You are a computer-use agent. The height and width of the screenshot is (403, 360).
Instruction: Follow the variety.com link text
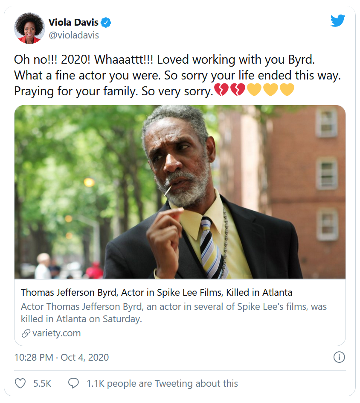pyautogui.click(x=56, y=333)
